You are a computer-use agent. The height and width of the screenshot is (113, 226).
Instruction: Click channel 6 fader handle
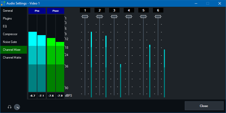pos(158,16)
